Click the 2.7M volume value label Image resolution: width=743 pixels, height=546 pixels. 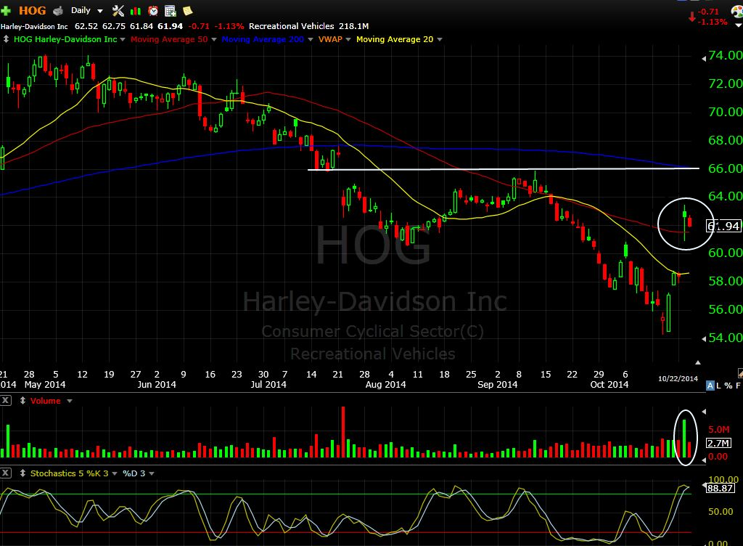[719, 443]
